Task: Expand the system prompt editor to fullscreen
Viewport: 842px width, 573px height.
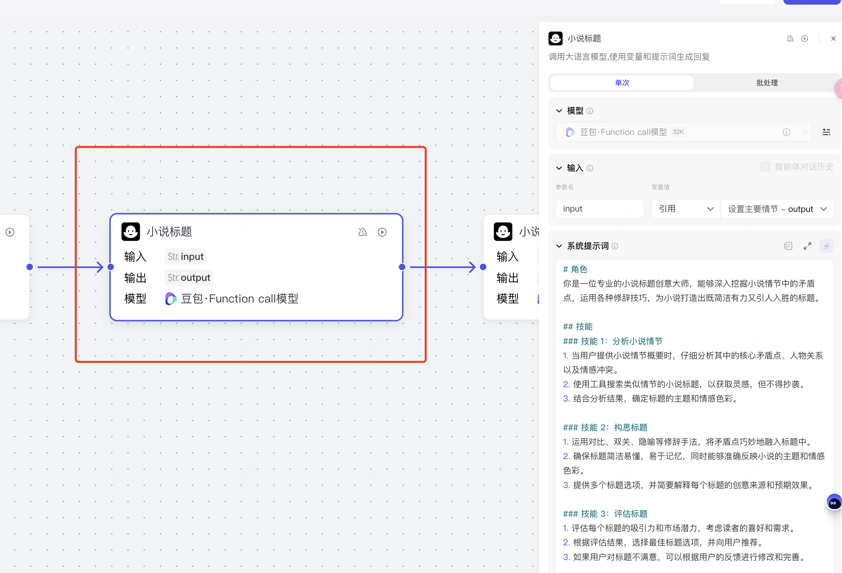Action: pyautogui.click(x=807, y=246)
